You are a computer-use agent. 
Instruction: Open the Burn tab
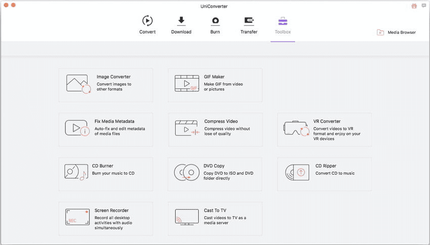pyautogui.click(x=215, y=25)
